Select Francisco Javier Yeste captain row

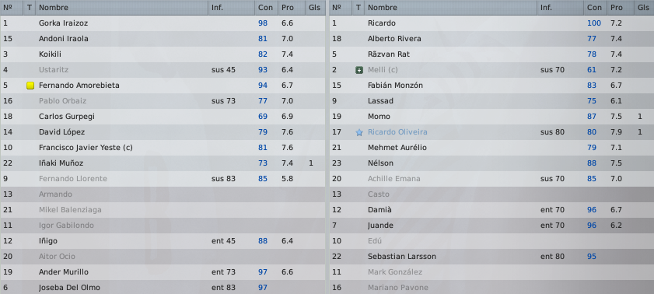(x=163, y=148)
